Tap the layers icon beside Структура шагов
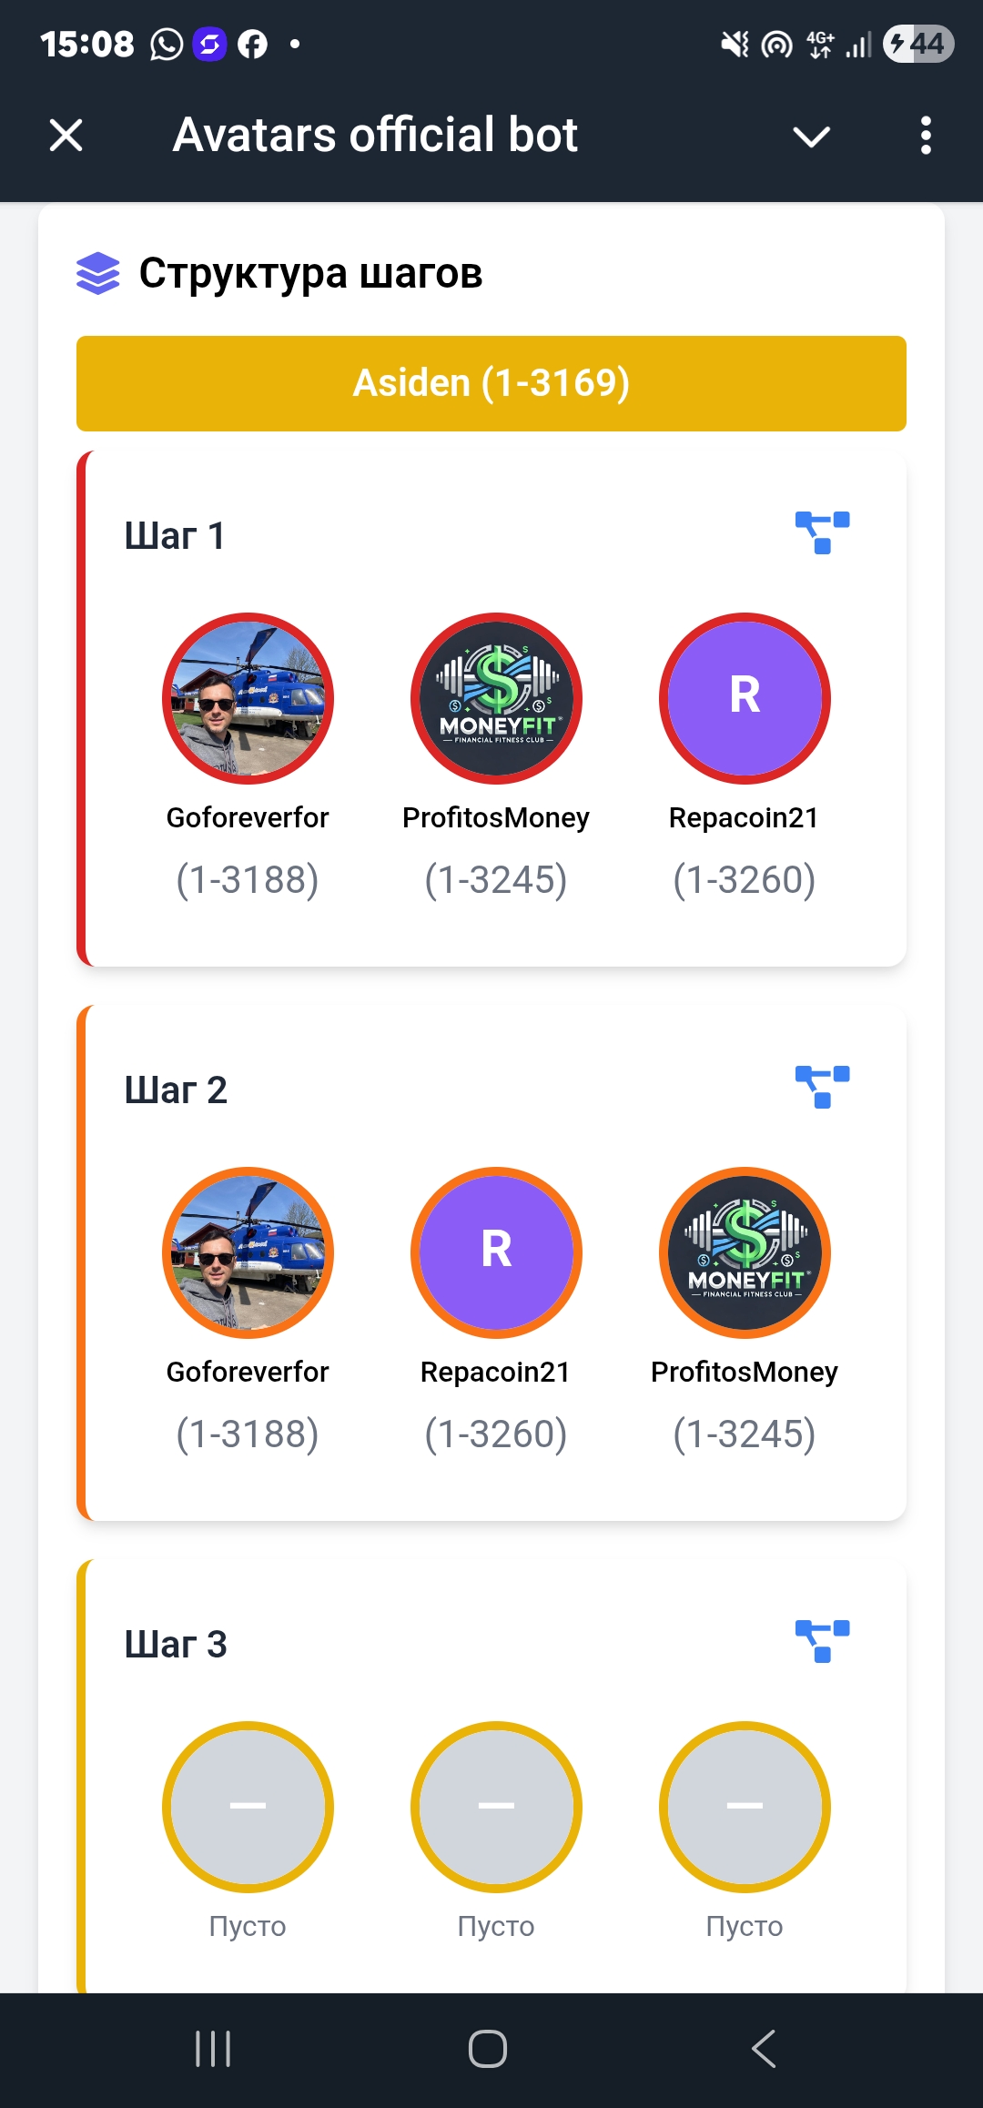Viewport: 983px width, 2108px height. click(x=98, y=273)
